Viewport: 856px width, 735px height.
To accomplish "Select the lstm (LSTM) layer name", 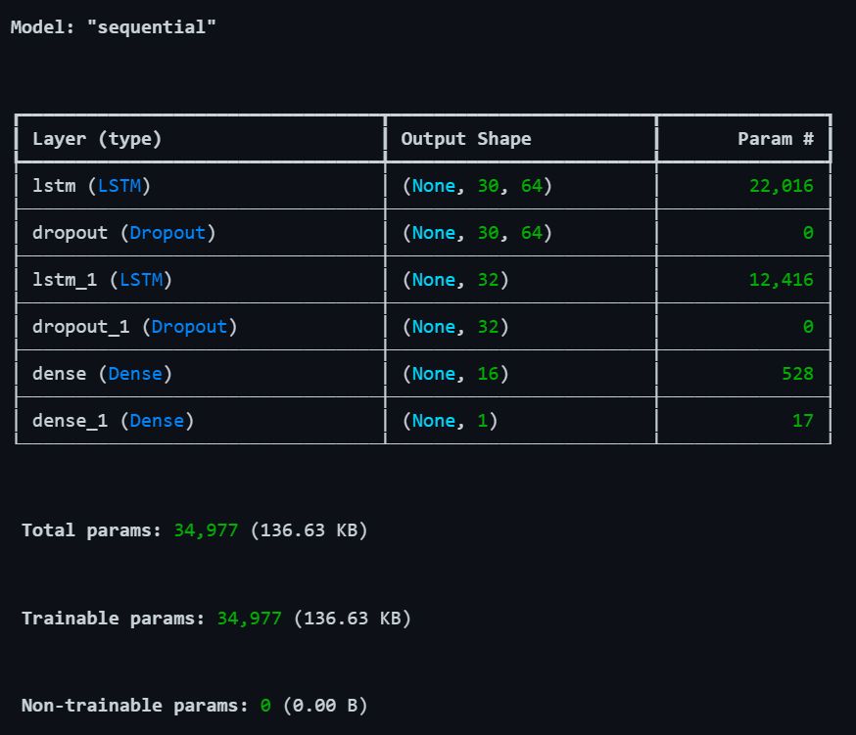I will pos(91,186).
